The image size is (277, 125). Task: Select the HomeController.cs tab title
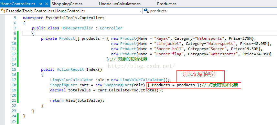(18, 4)
